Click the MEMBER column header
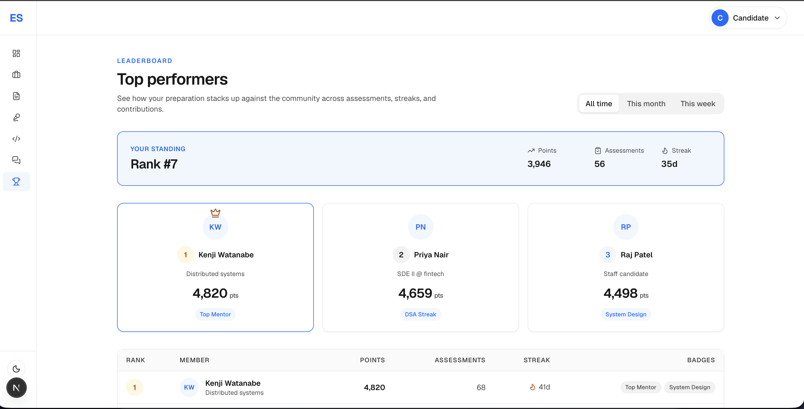The image size is (804, 409). point(194,360)
